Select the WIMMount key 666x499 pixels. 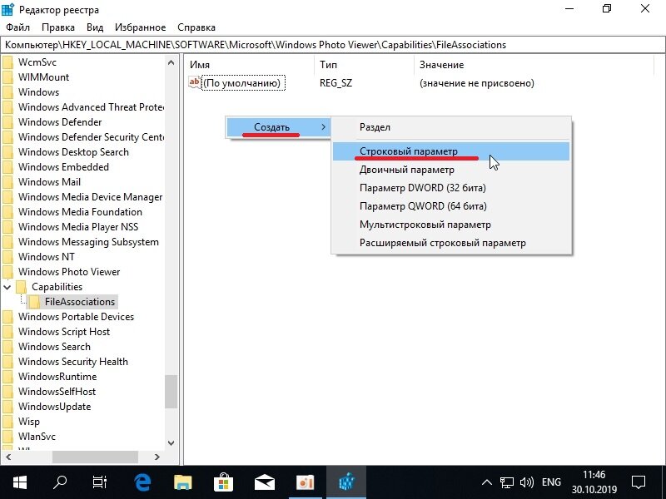[43, 77]
